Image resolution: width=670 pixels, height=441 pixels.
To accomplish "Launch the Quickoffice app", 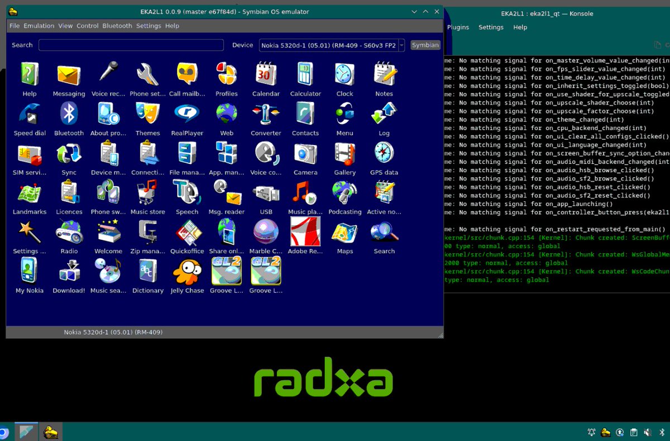I will coord(187,232).
